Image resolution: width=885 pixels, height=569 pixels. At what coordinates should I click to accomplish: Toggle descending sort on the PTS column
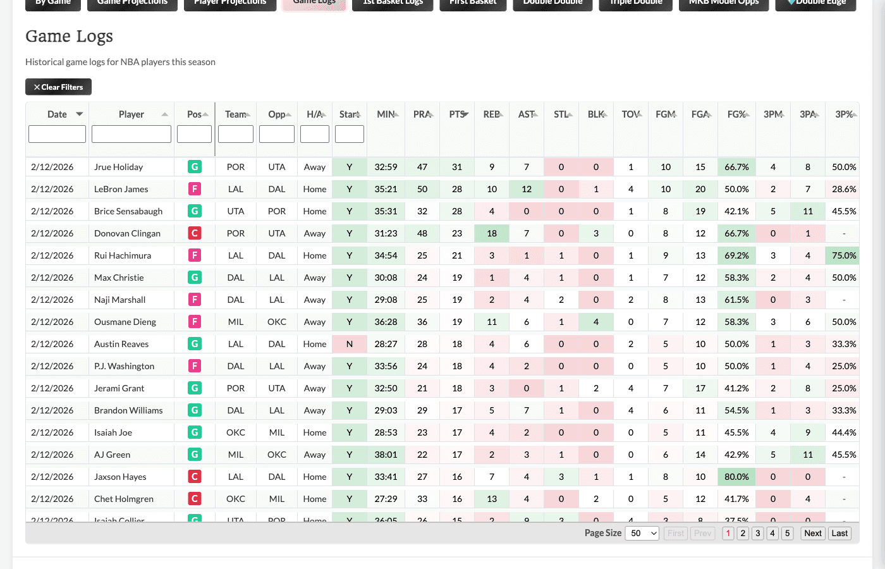click(466, 114)
